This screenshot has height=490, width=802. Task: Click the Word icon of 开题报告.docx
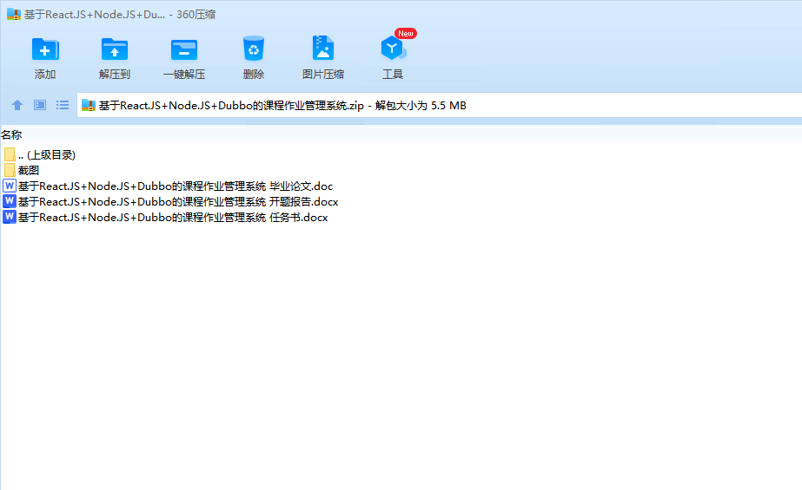(x=10, y=201)
